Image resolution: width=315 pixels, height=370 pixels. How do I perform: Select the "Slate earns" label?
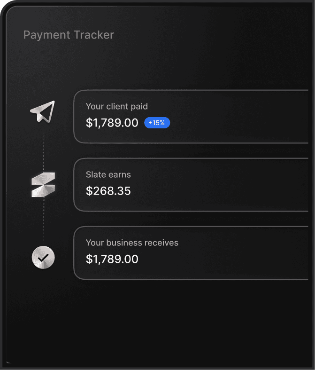108,175
